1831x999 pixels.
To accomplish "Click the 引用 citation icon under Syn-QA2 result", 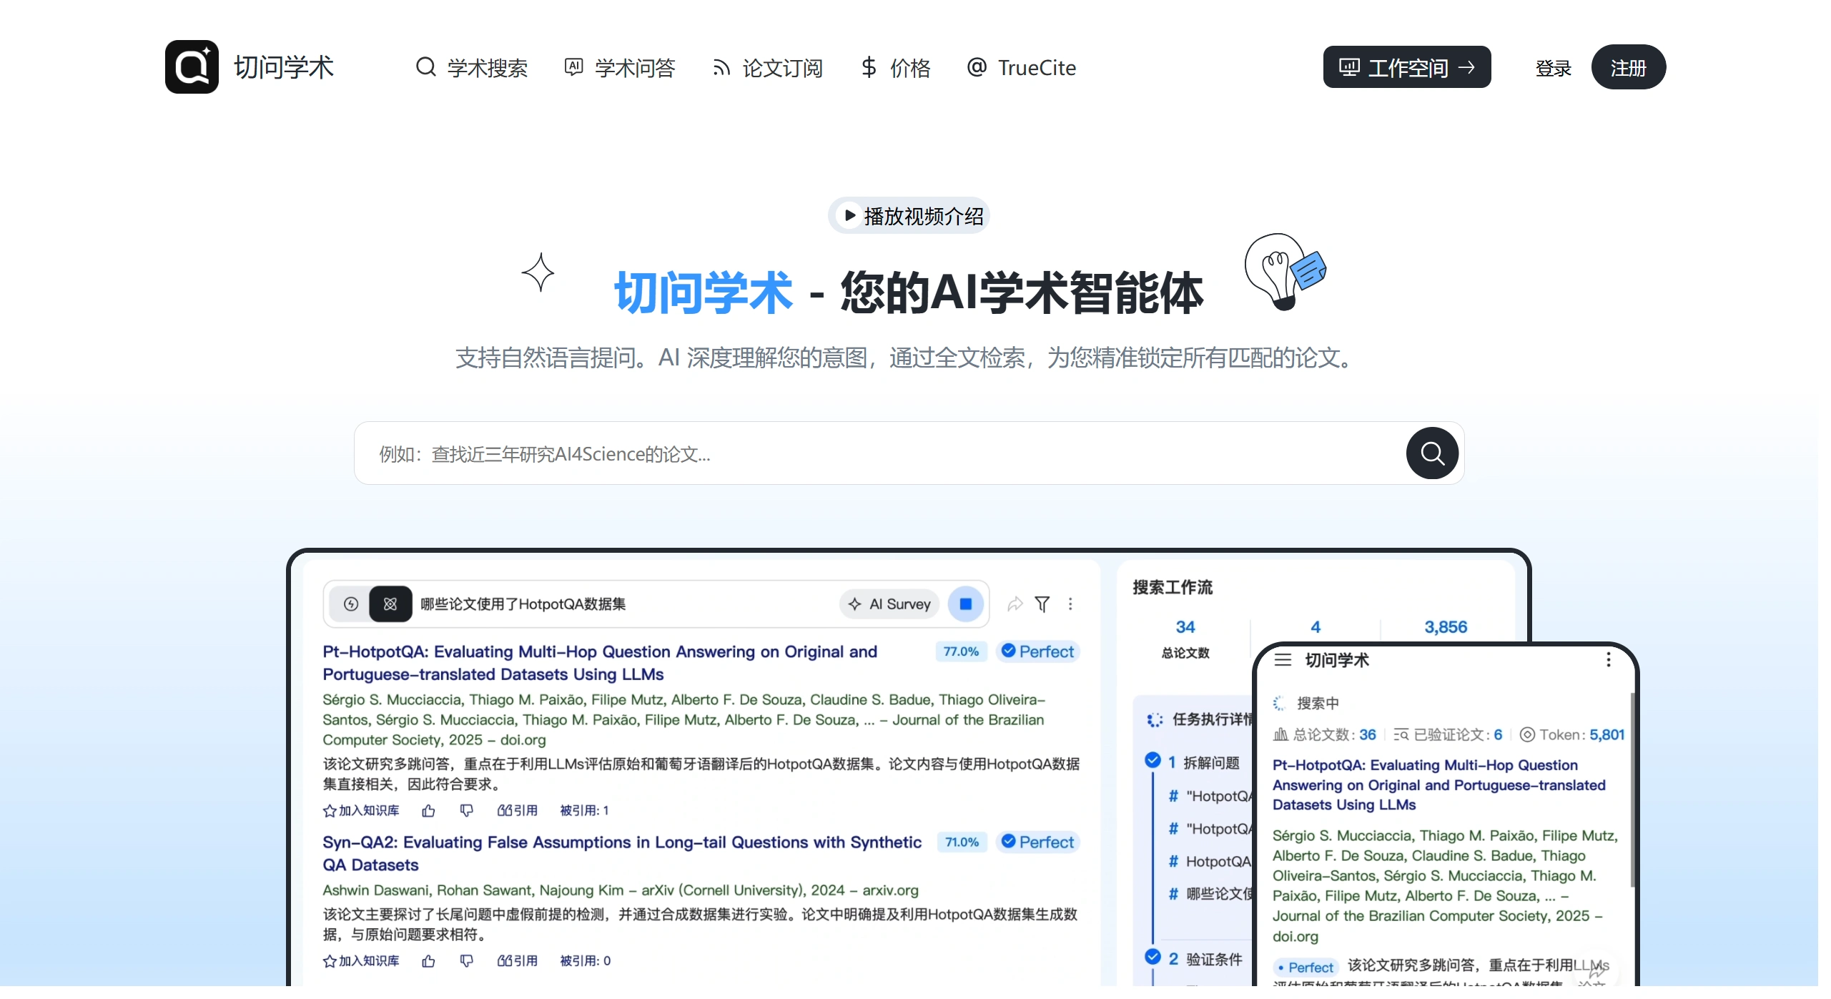I will [x=517, y=961].
